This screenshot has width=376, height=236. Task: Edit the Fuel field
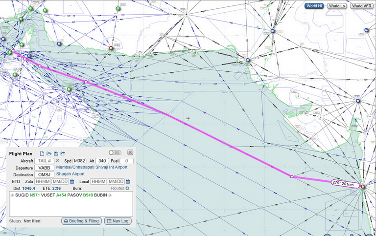coord(126,161)
